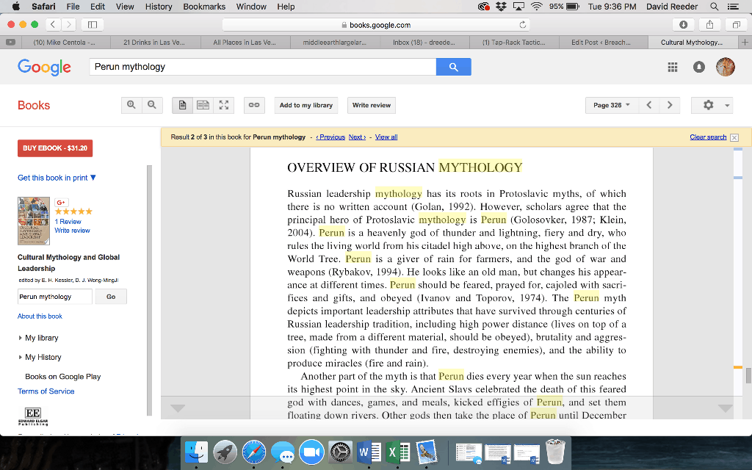Toggle the Safari sidebar

(93, 24)
